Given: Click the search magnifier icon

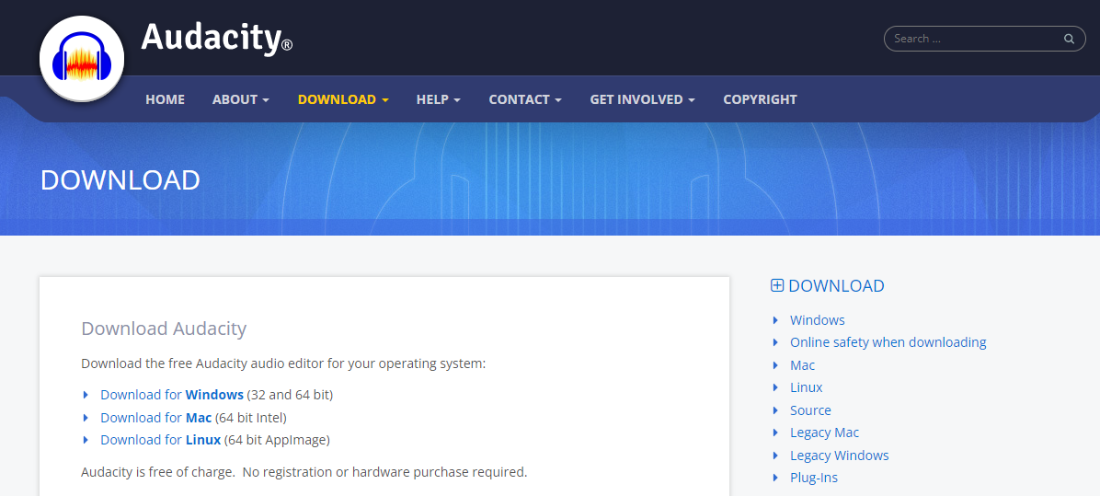Looking at the screenshot, I should [x=1069, y=39].
